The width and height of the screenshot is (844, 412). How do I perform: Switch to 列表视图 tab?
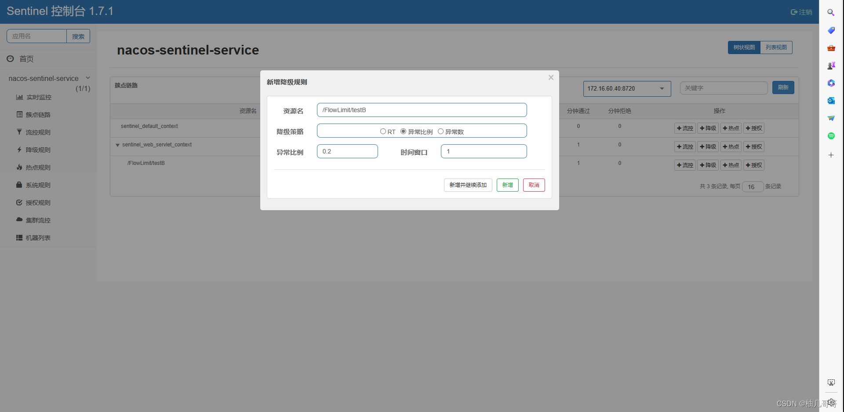click(776, 47)
